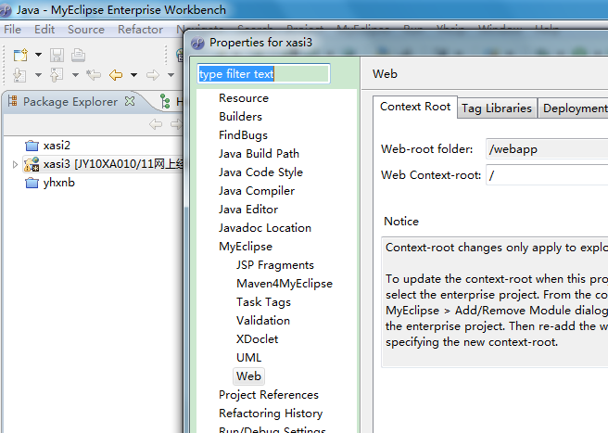Open the Back history dropdown arrow

coord(133,75)
